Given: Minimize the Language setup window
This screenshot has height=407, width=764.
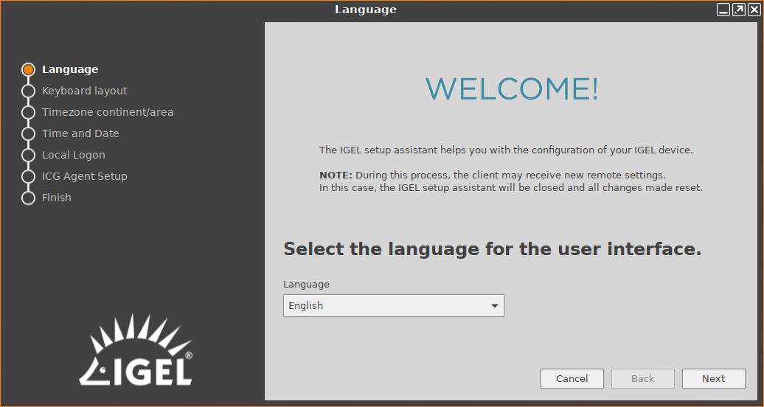Looking at the screenshot, I should [723, 10].
